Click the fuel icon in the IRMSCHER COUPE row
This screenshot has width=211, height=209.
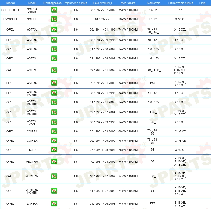[x=54, y=19]
